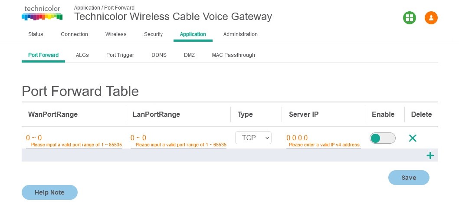
Task: Click the Technicolor logo
Action: 42,13
